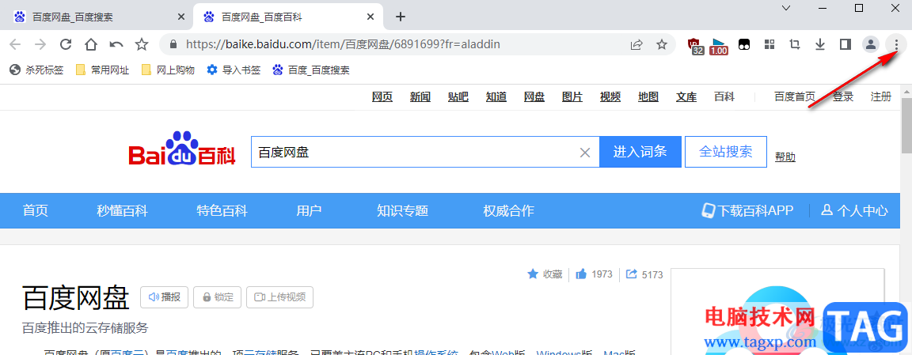Open the downloads icon
912x355 pixels.
(820, 44)
